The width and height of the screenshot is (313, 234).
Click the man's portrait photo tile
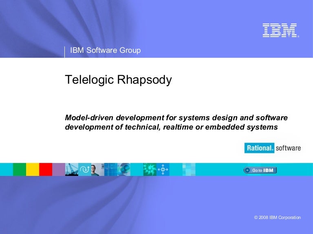98,169
